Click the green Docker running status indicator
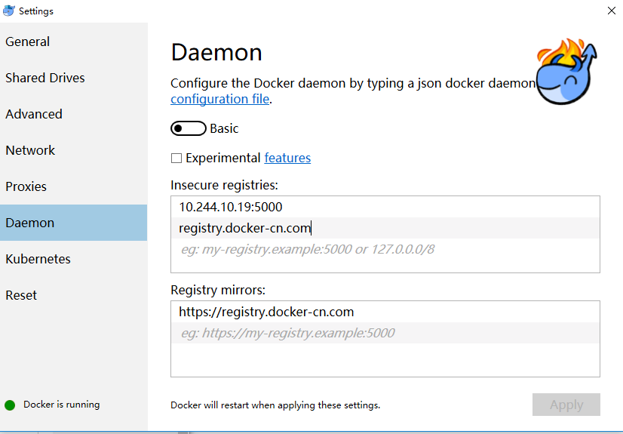This screenshot has height=434, width=623. point(10,405)
